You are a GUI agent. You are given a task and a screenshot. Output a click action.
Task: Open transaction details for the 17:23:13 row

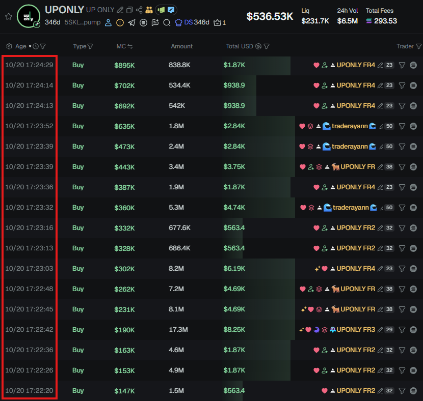tap(413, 248)
